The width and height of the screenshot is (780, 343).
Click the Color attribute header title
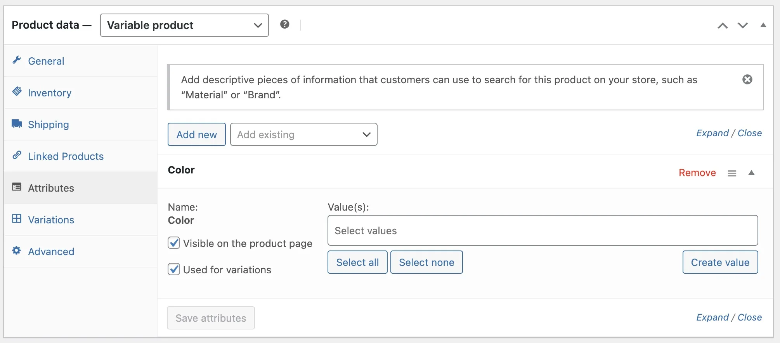(x=181, y=170)
